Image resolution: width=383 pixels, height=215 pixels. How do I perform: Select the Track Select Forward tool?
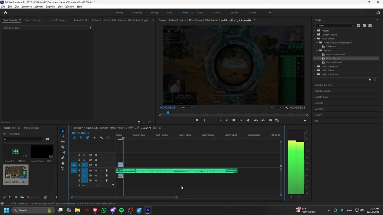coord(63,136)
